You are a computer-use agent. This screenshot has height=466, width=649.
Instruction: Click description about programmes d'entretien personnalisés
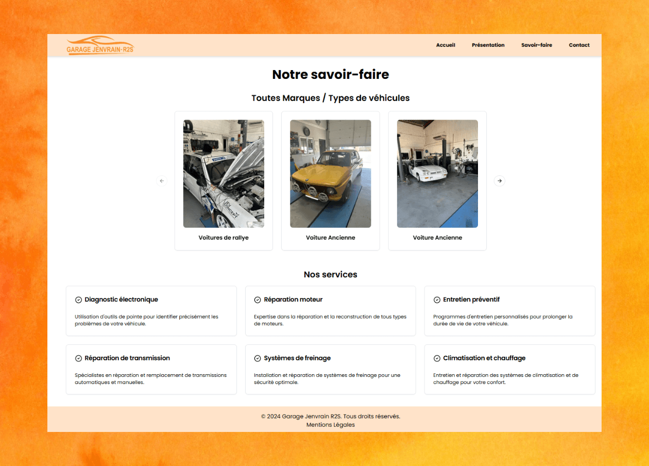[x=503, y=320]
